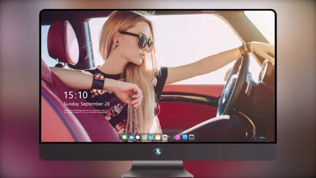316x178 pixels.
Task: Open the green Messages app in dock
Action: (x=124, y=137)
